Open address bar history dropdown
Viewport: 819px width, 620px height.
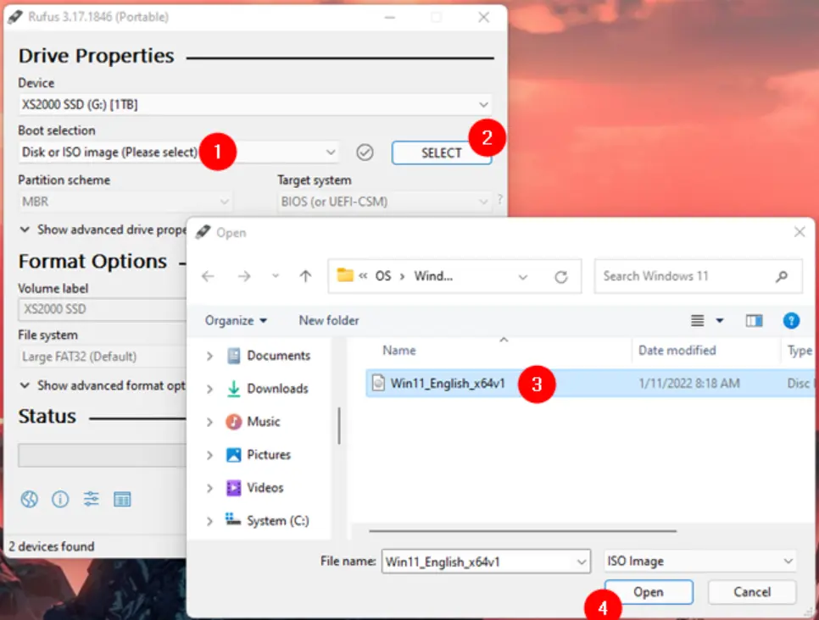click(x=523, y=277)
